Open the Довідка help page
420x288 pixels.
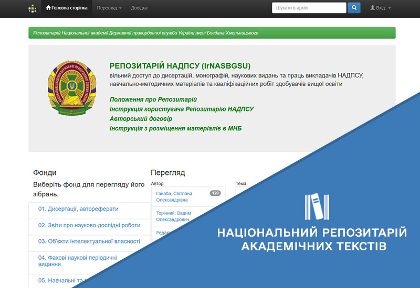(x=139, y=8)
